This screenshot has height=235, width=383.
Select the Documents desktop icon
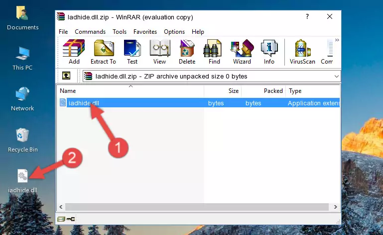click(x=23, y=18)
